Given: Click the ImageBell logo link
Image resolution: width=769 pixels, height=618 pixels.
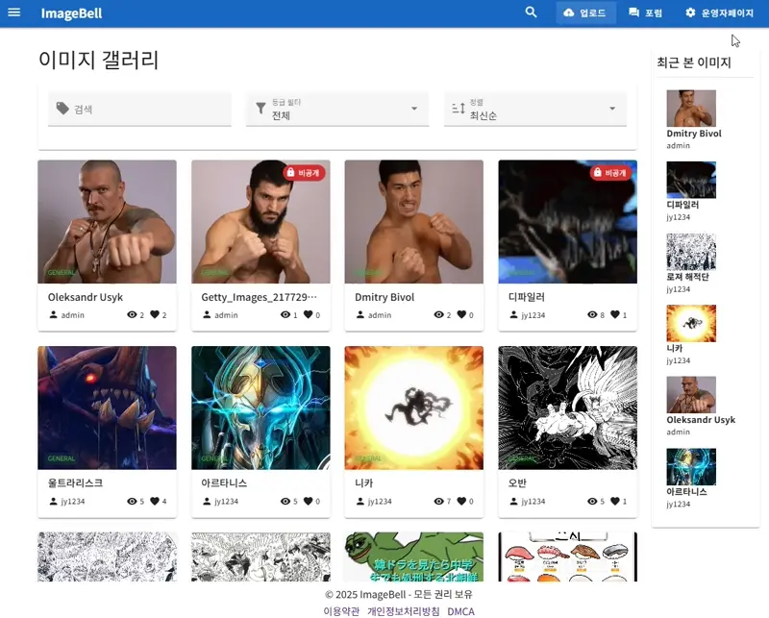Looking at the screenshot, I should (x=71, y=13).
